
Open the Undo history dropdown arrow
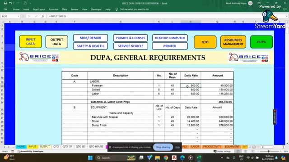click(x=14, y=3)
